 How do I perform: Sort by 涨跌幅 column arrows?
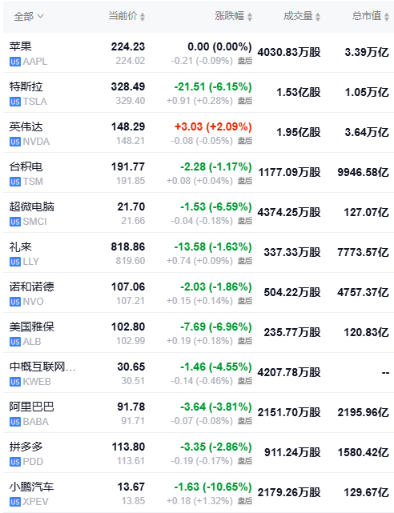(x=250, y=17)
